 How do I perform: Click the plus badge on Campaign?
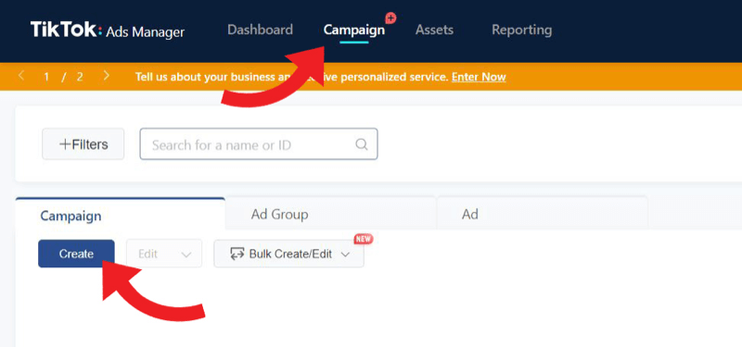(390, 19)
